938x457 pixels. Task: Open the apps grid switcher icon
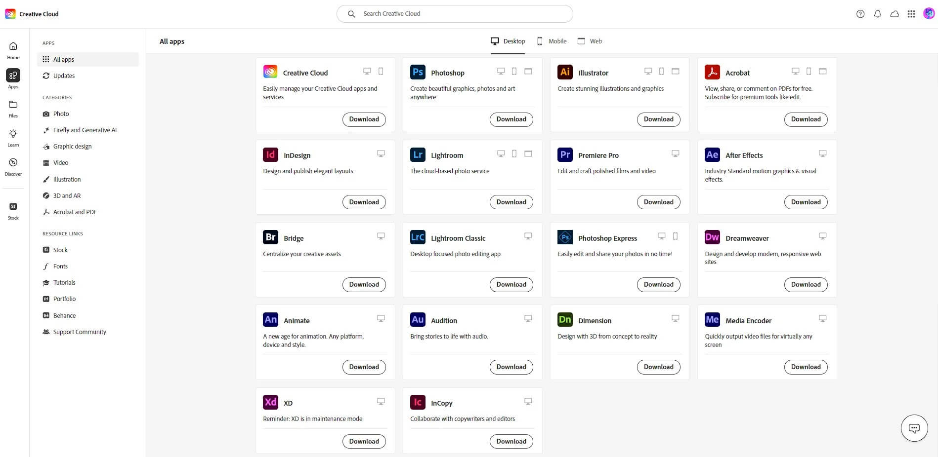point(911,14)
